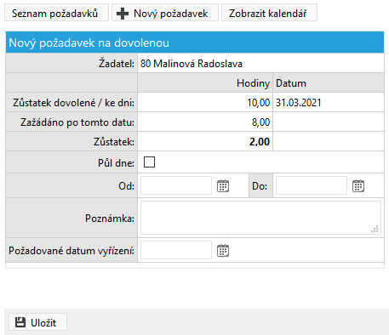Click the 8,00 requested hours value

pyautogui.click(x=260, y=122)
